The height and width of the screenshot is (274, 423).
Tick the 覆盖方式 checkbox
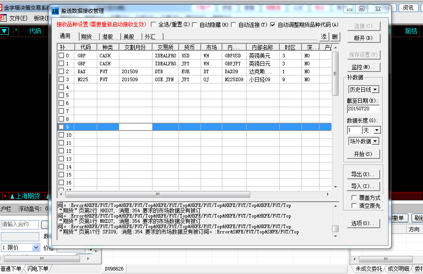click(x=354, y=198)
